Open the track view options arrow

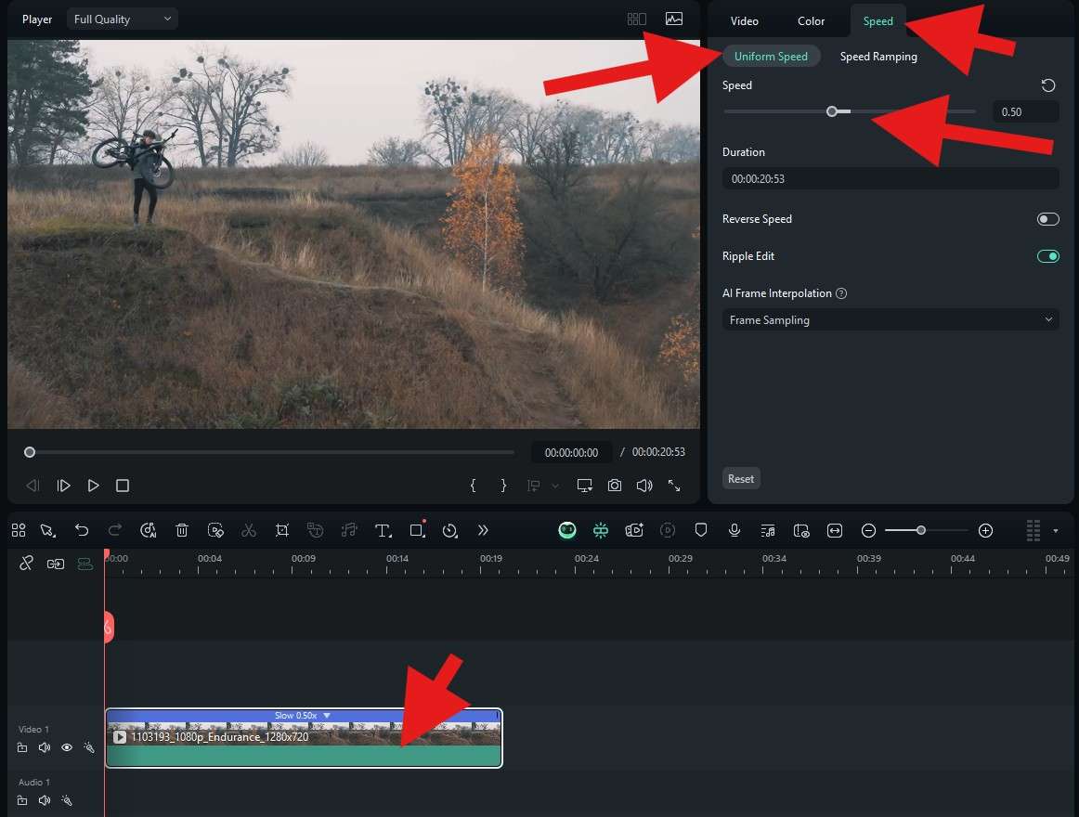pos(1056,531)
